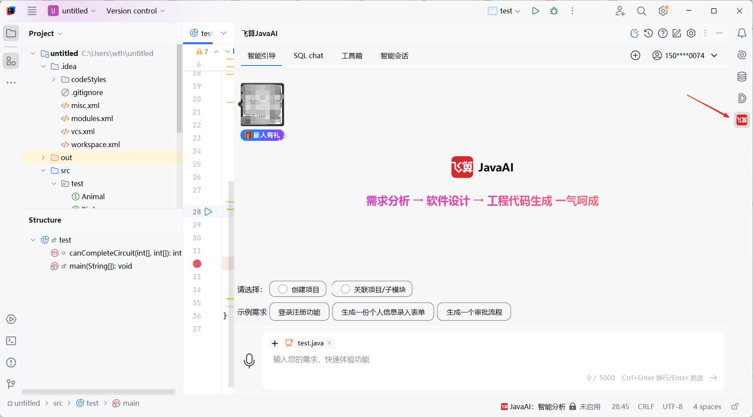Select the 关联项目/子模块 radio button
The height and width of the screenshot is (417, 753).
click(345, 289)
